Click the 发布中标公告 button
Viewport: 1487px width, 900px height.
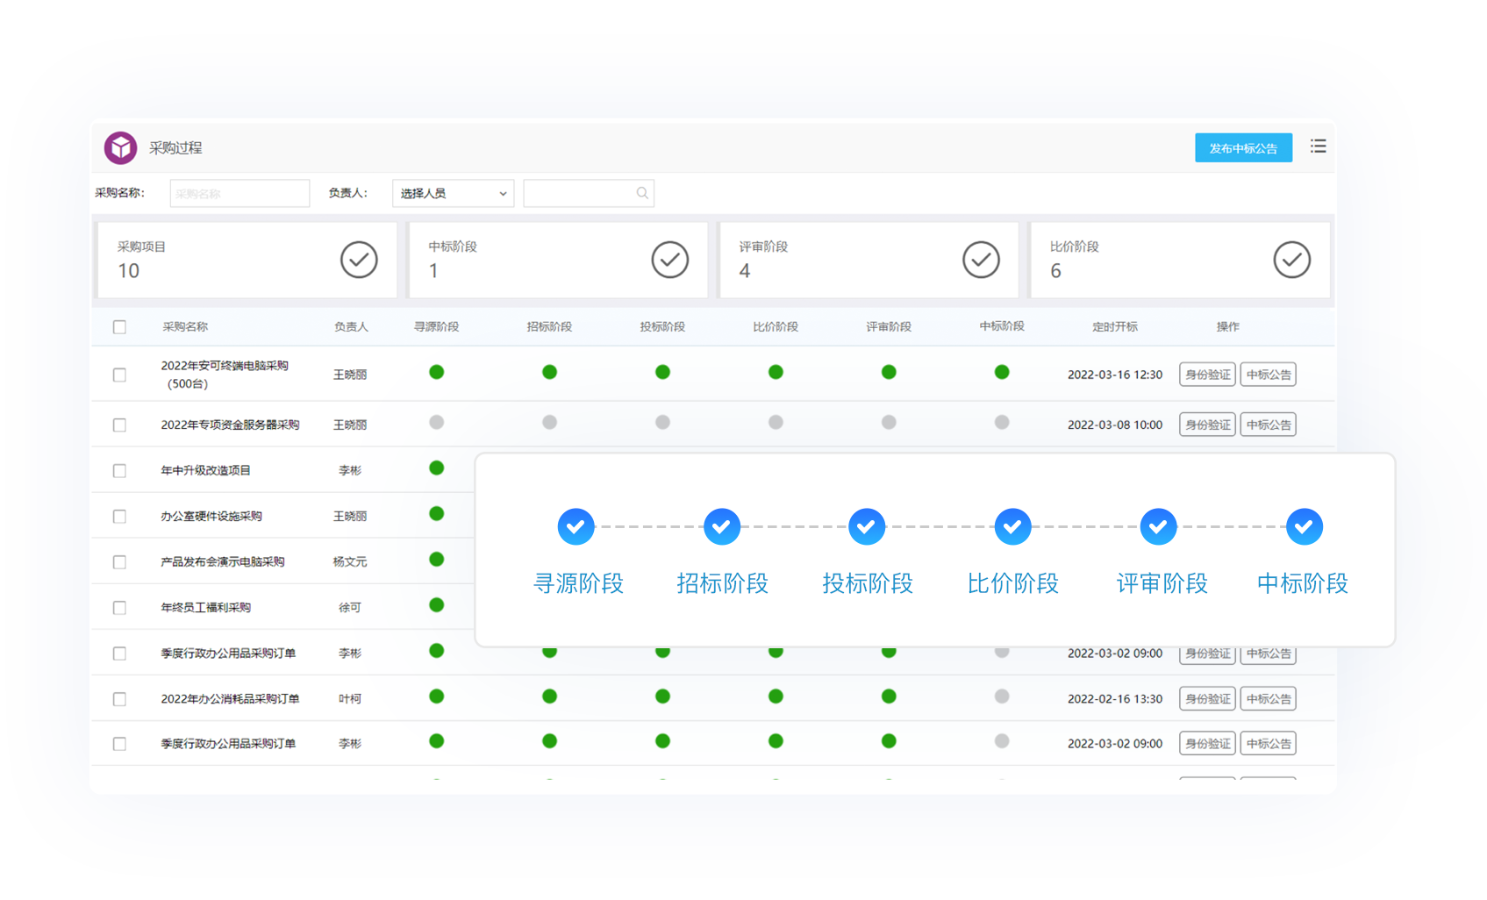point(1242,148)
